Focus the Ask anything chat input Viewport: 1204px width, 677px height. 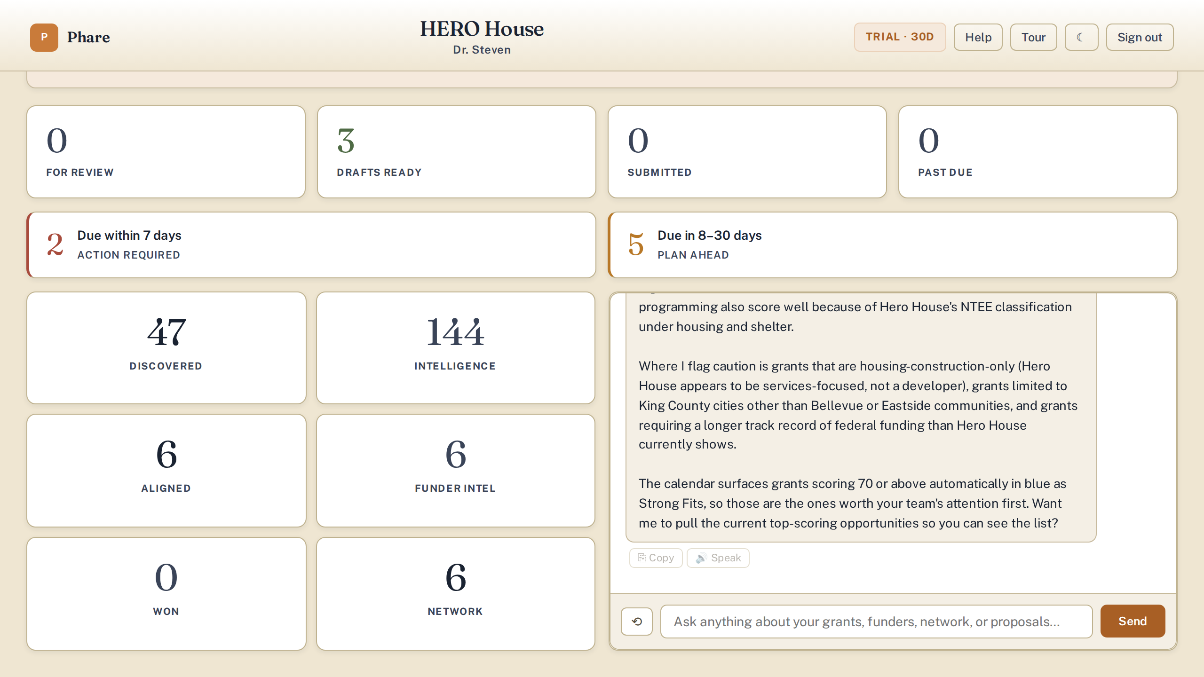(876, 622)
